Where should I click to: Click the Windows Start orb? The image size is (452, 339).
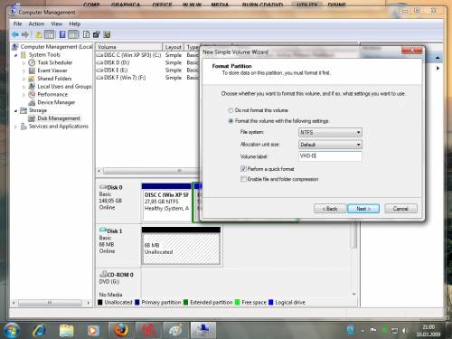click(12, 331)
